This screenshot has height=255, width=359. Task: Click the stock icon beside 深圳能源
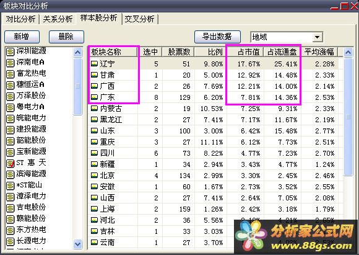tap(10, 52)
